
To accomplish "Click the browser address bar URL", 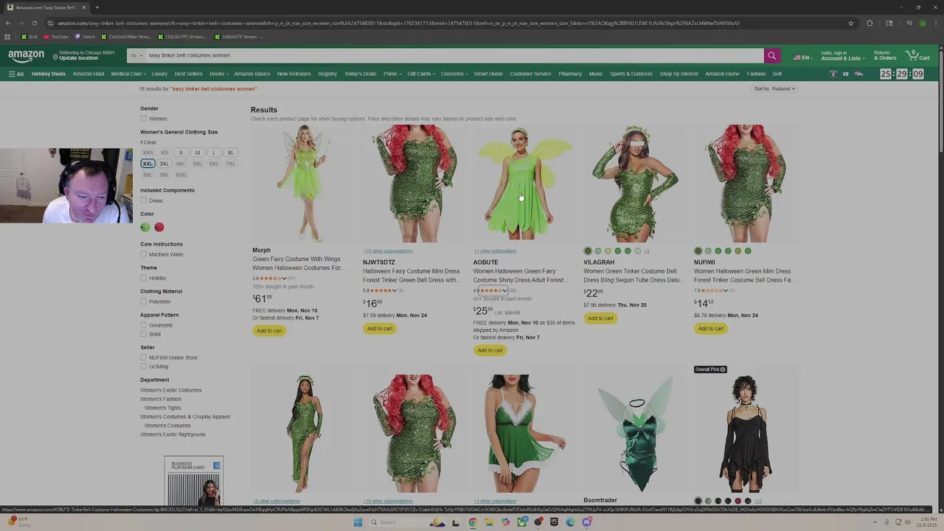I will coord(398,23).
